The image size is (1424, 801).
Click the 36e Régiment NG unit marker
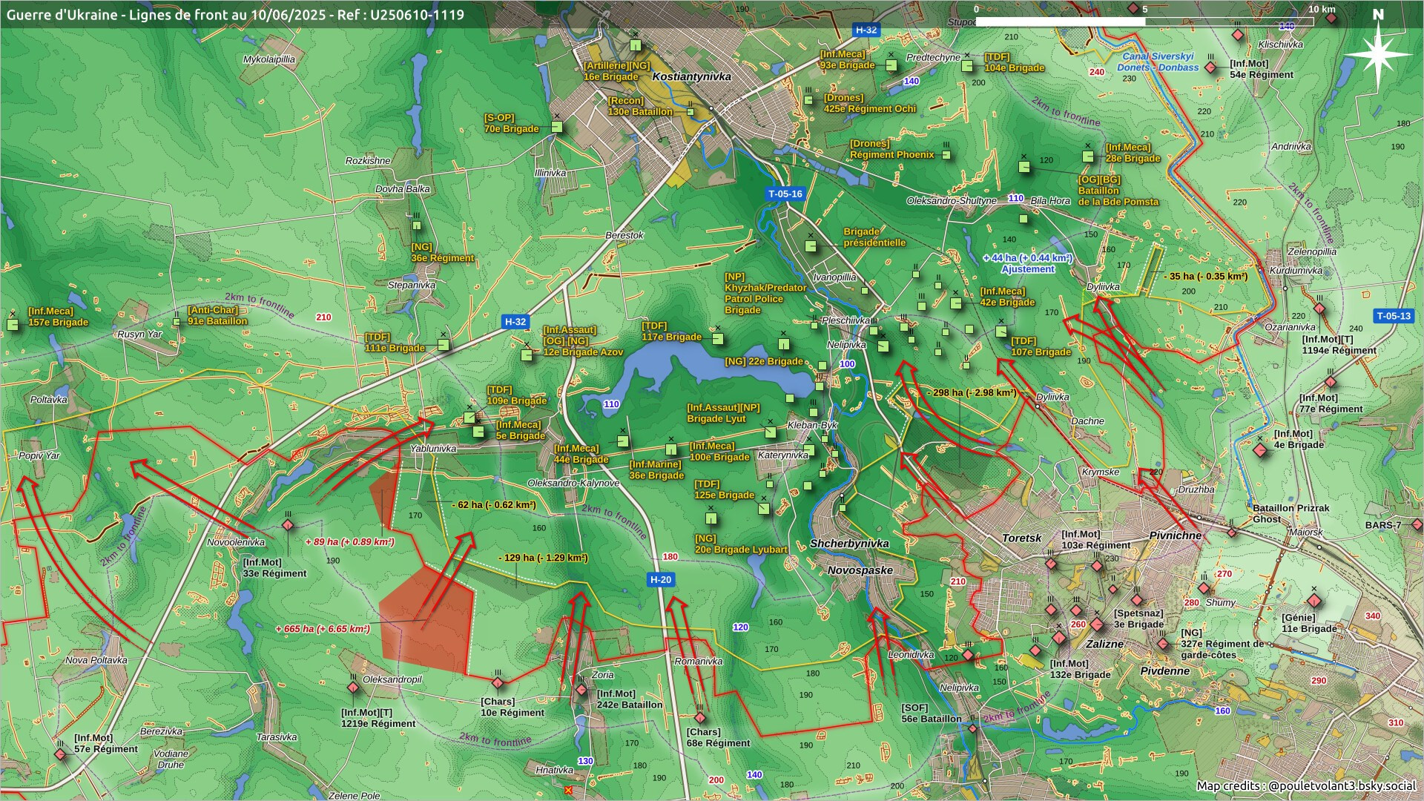click(x=416, y=225)
